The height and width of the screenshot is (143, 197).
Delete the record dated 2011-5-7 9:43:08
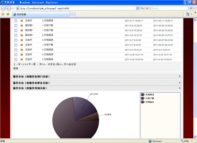[22, 40]
